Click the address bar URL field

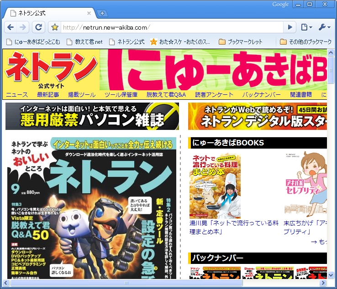pos(172,27)
